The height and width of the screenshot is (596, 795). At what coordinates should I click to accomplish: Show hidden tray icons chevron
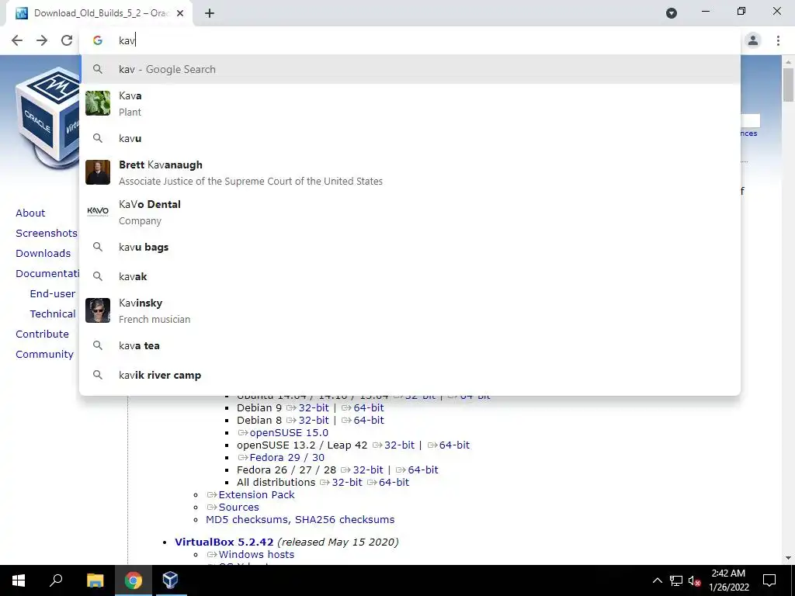(x=657, y=580)
